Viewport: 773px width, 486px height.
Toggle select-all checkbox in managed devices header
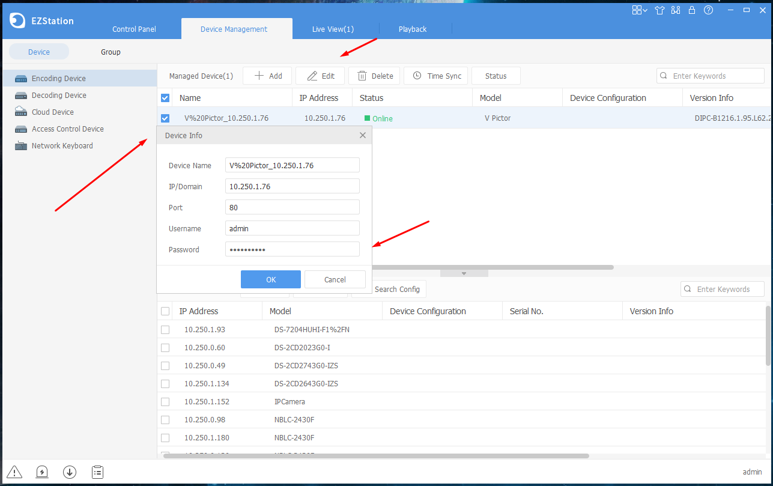click(165, 98)
